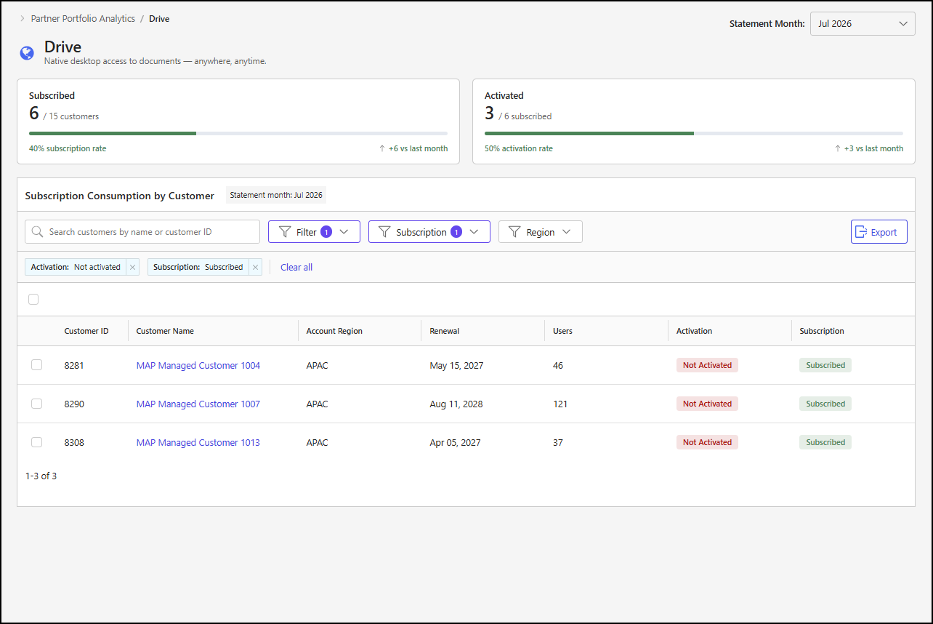
Task: Click the renewal date May 15, 2027
Action: (456, 365)
